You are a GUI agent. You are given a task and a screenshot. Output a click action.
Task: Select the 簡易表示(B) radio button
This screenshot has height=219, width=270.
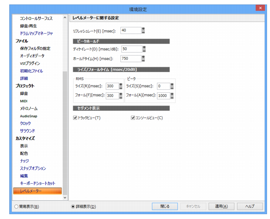16,206
